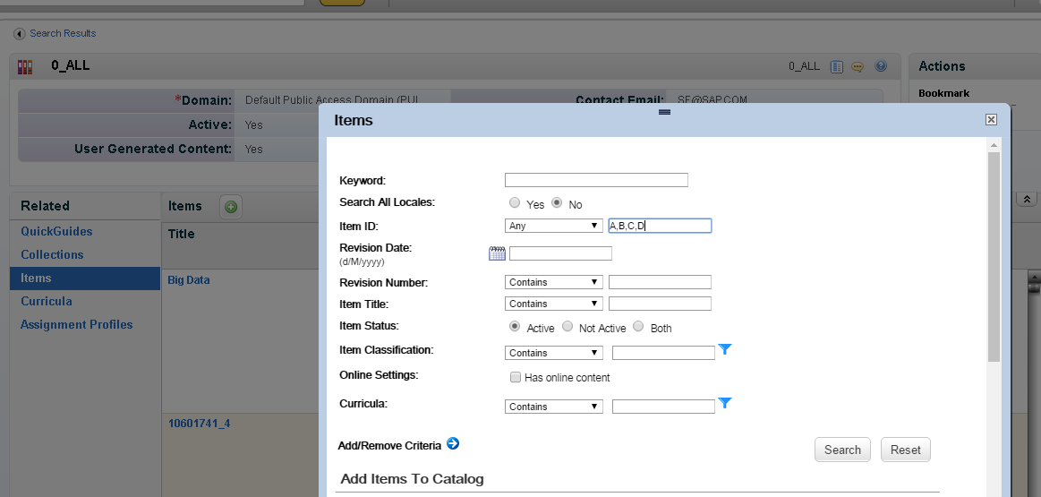Image resolution: width=1041 pixels, height=497 pixels.
Task: Click the Item ID value field
Action: pyautogui.click(x=660, y=226)
